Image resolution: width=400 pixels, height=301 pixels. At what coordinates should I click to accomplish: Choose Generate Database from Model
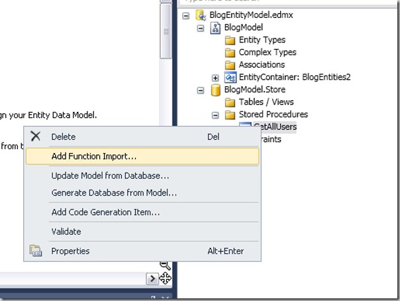tap(114, 193)
